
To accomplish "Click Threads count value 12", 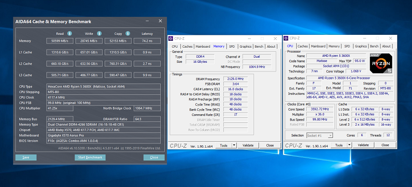I will click(x=388, y=135).
